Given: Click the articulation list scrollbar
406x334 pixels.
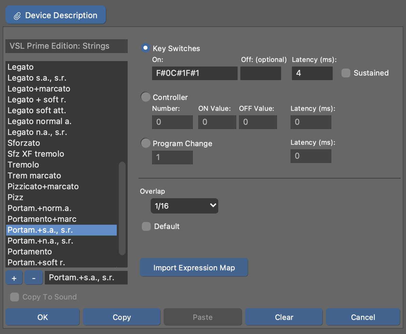Looking at the screenshot, I should click(122, 208).
